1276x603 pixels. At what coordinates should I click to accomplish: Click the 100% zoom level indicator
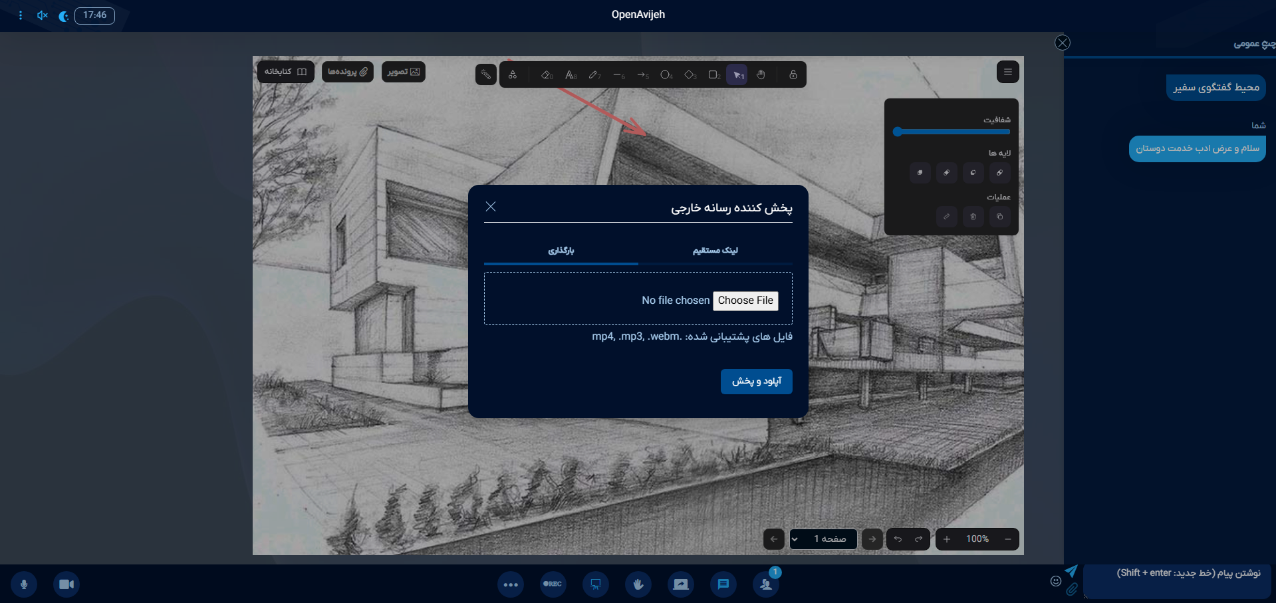(977, 539)
